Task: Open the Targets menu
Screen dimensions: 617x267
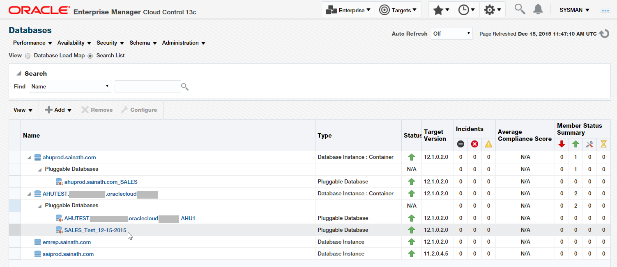Action: point(398,10)
